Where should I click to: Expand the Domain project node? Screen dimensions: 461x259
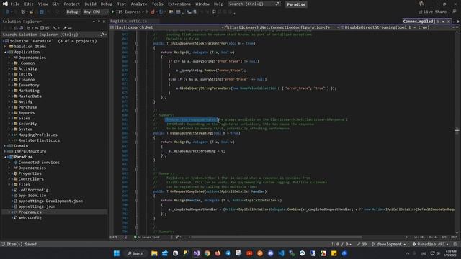pyautogui.click(x=5, y=145)
